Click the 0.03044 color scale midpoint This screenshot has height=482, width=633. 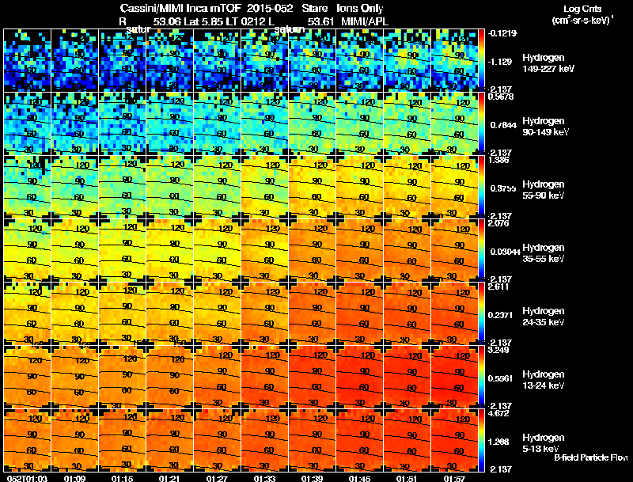pos(506,252)
